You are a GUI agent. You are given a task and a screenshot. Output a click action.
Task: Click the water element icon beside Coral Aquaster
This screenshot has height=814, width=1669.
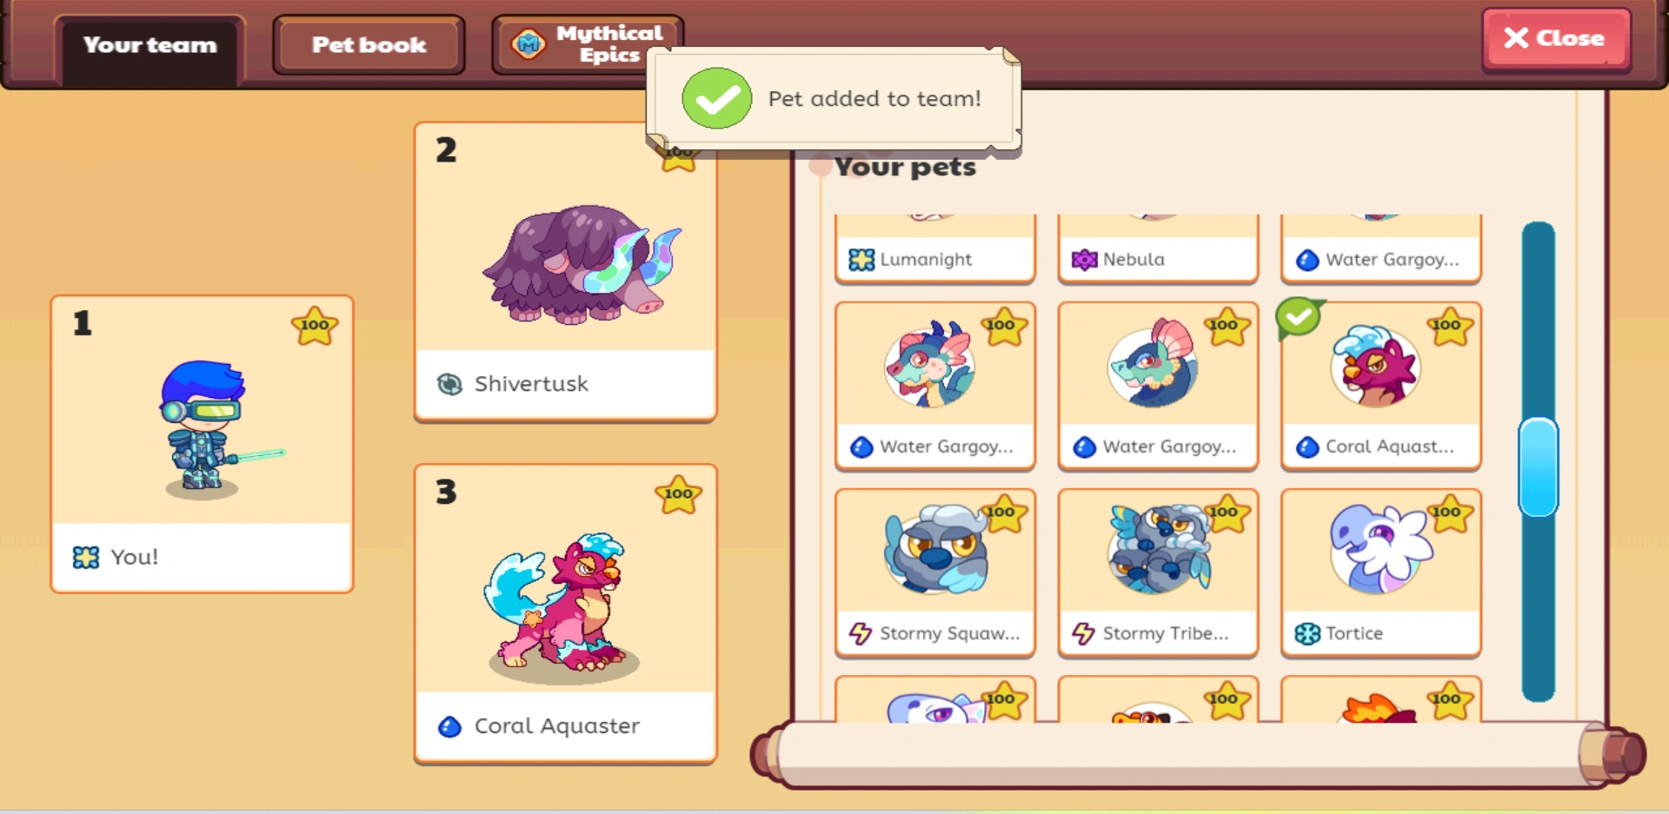[x=449, y=726]
